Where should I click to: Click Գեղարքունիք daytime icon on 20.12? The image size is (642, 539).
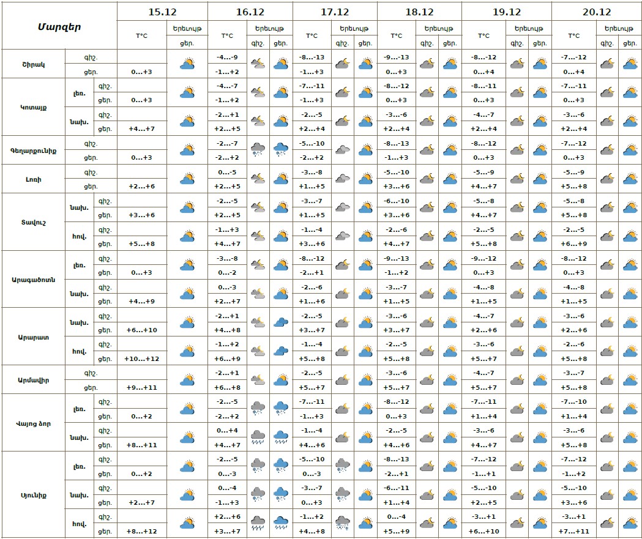click(x=630, y=150)
